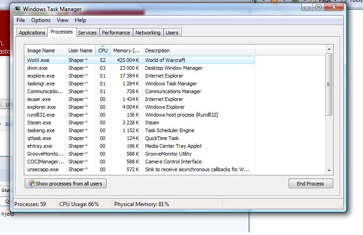
Task: Click Processes: 59 in status bar
Action: click(x=30, y=204)
